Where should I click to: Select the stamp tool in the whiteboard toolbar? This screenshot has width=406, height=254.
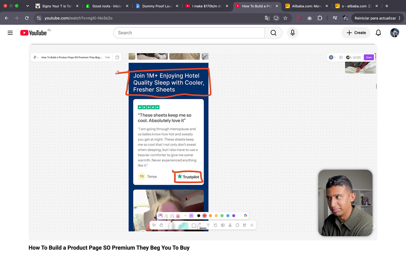tap(230, 225)
